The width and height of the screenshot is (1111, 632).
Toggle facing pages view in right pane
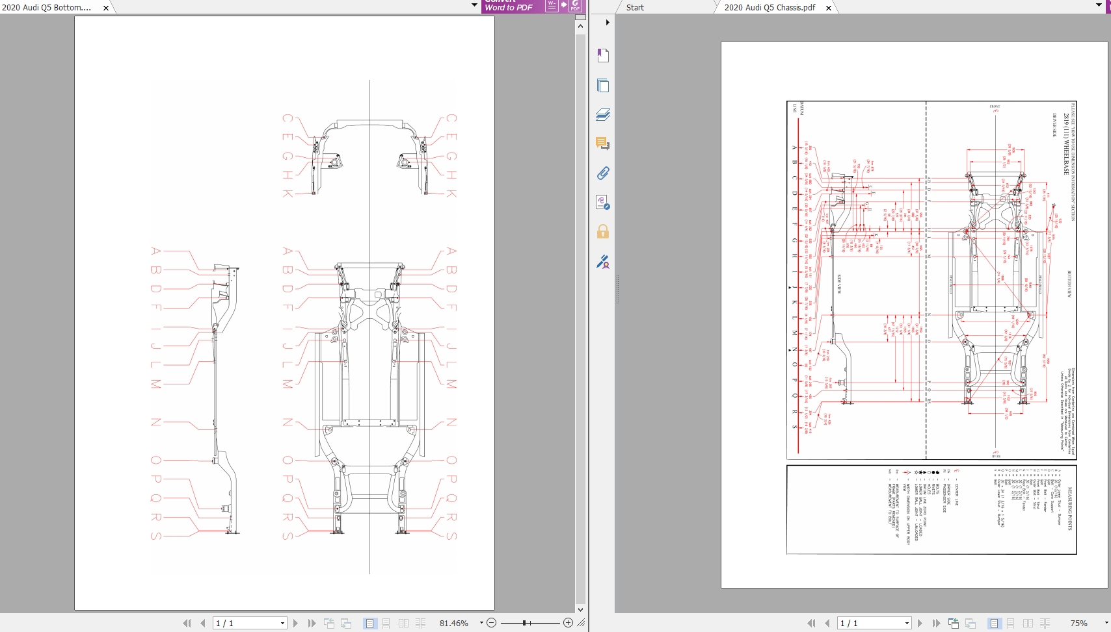(1028, 623)
